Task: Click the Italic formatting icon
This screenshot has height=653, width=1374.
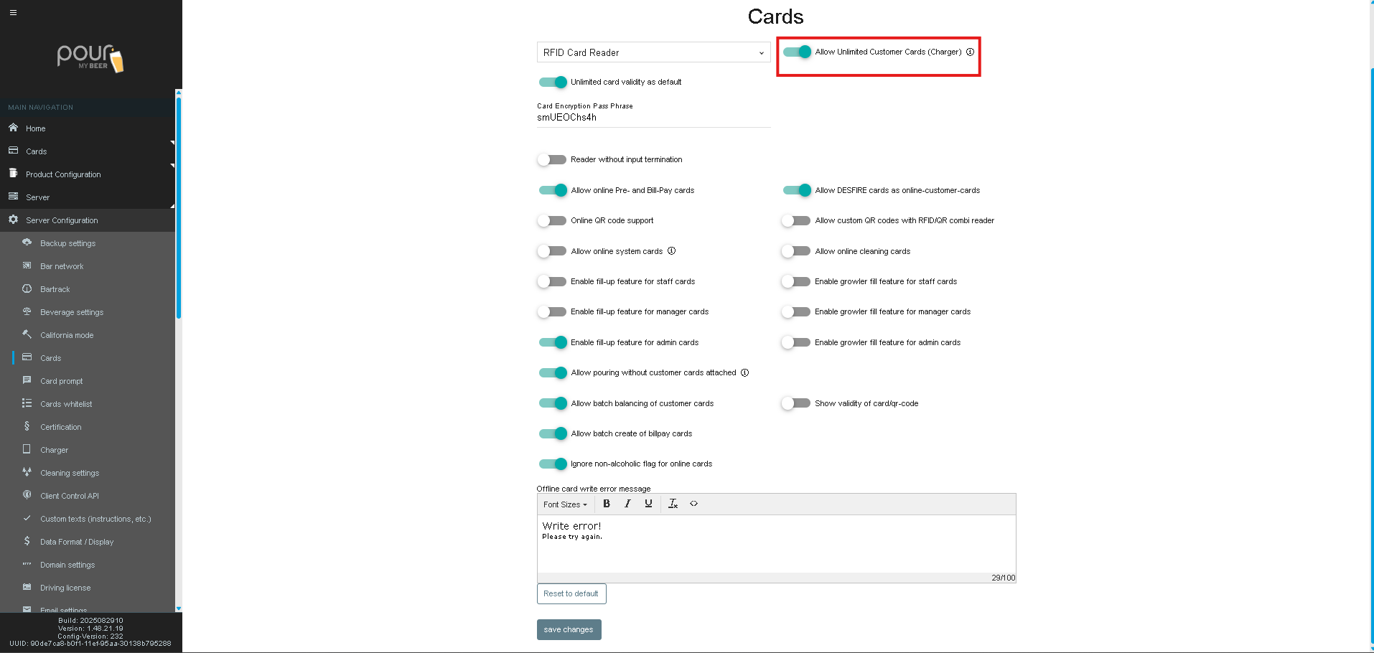Action: coord(627,504)
